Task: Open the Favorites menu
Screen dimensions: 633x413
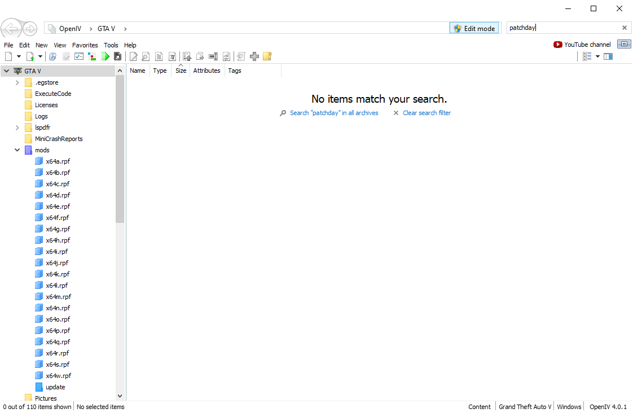Action: pyautogui.click(x=85, y=45)
